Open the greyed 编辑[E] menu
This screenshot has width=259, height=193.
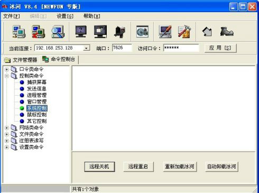(x=38, y=16)
